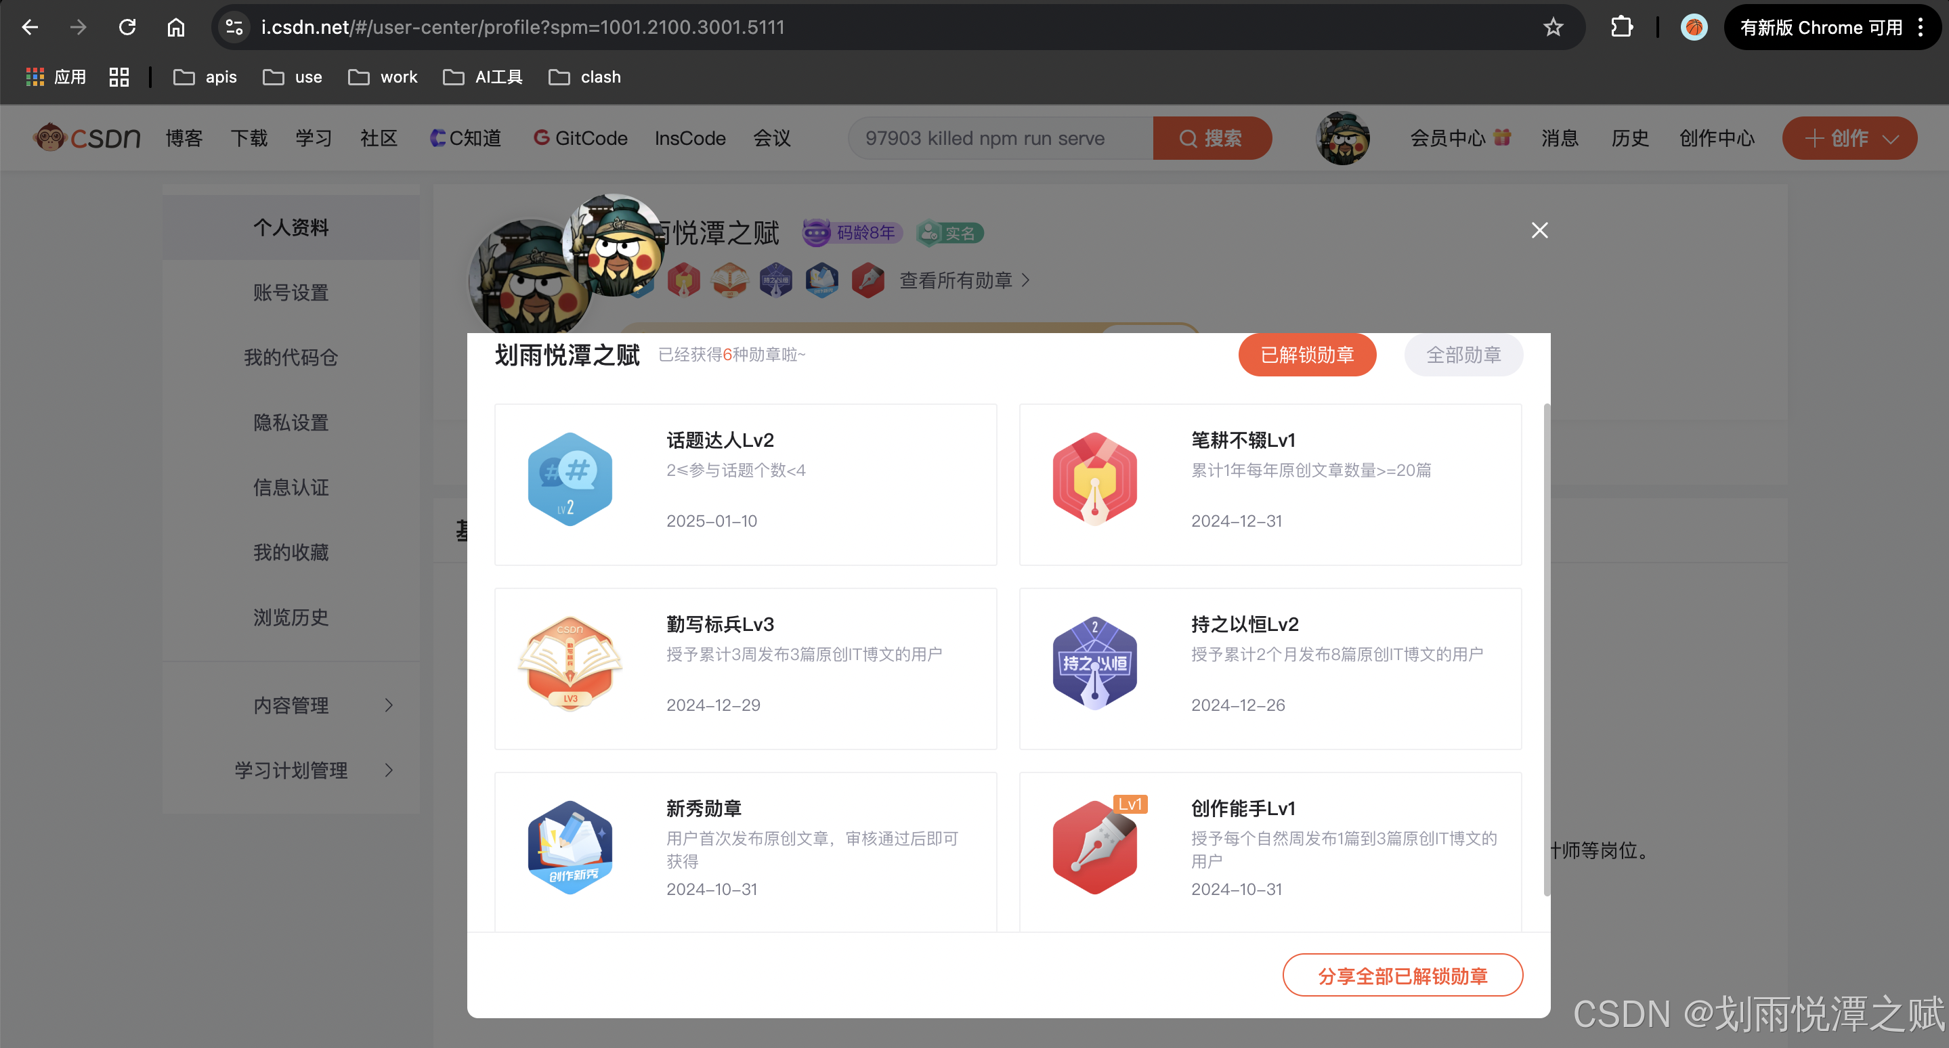Click the 笔耕不辍Lv1 medal icon

pyautogui.click(x=1094, y=479)
